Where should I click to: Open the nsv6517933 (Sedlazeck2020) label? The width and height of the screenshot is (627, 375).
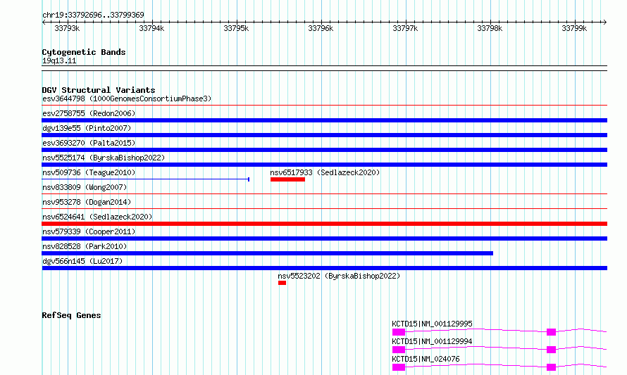pos(325,172)
